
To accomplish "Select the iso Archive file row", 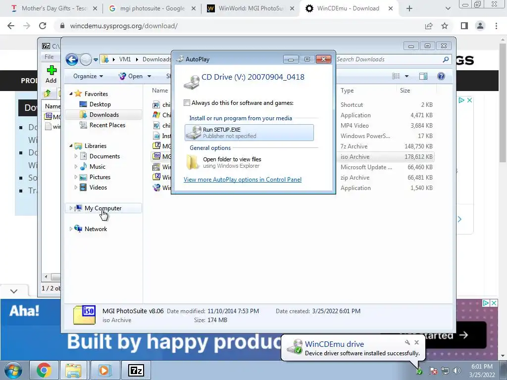I will (x=293, y=157).
